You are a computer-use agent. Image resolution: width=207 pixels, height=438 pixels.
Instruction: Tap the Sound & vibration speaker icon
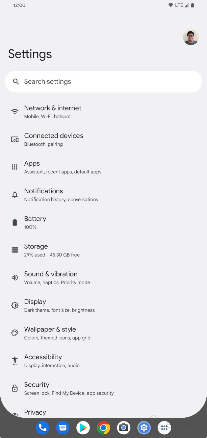pos(15,278)
